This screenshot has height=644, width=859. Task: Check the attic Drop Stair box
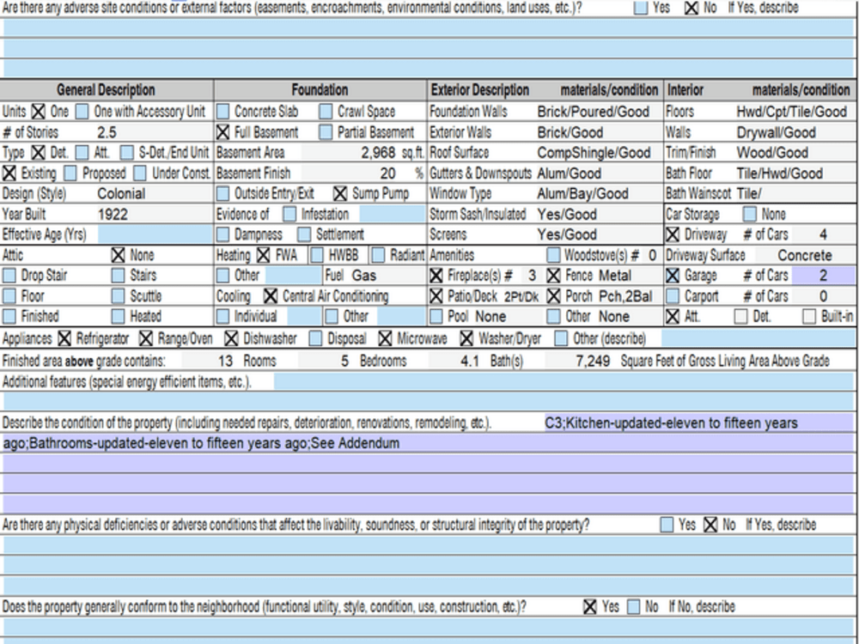9,276
